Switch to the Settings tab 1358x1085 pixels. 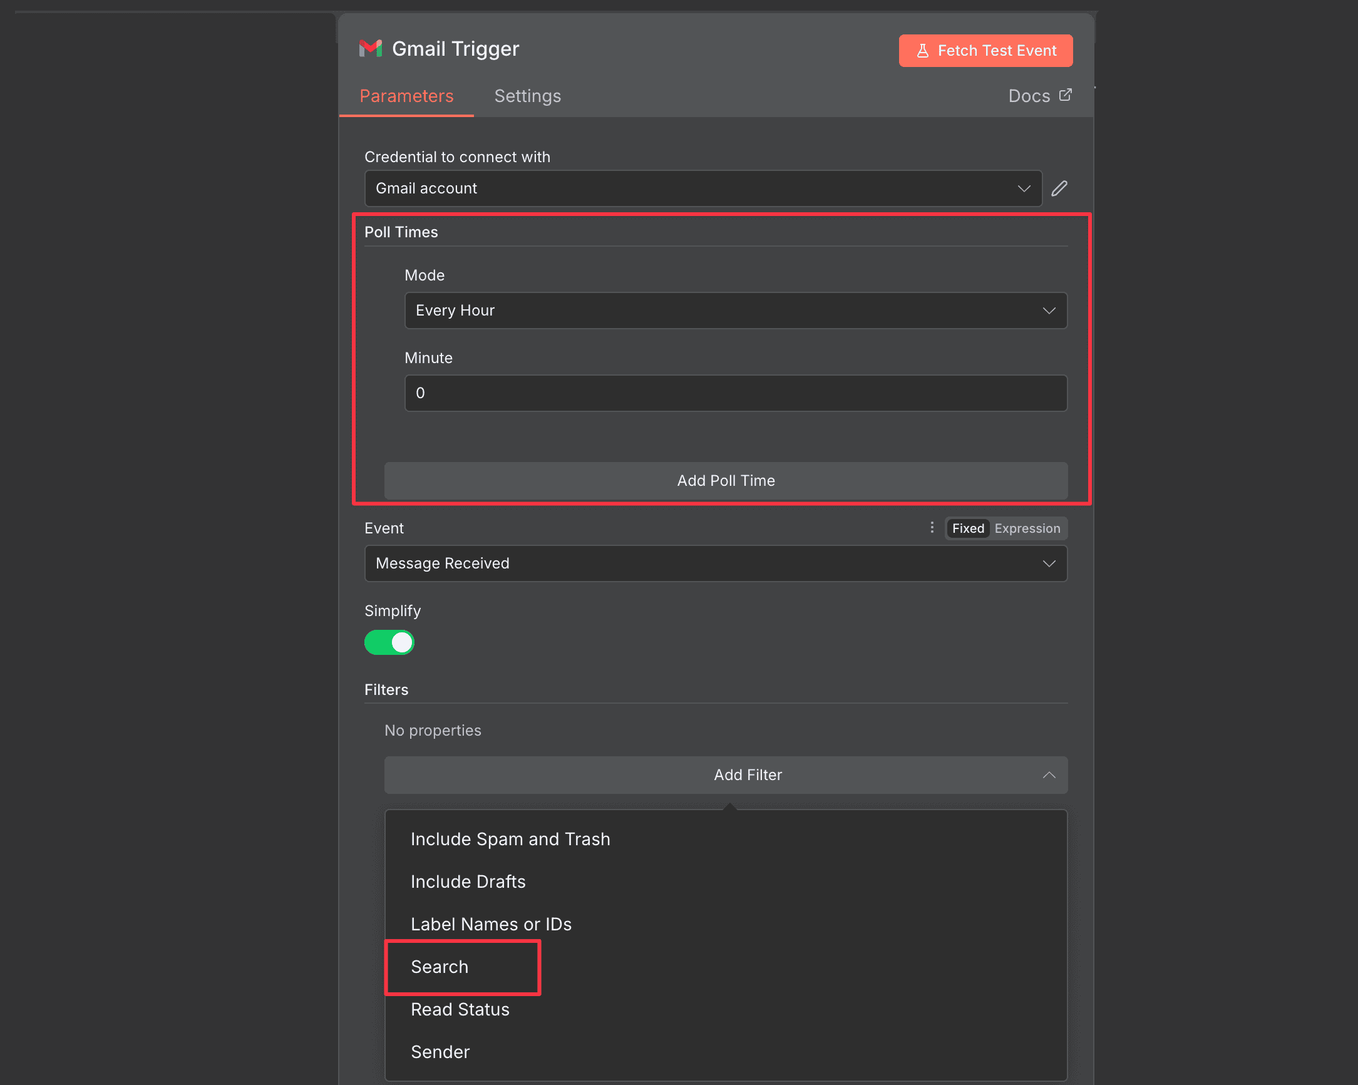tap(527, 96)
